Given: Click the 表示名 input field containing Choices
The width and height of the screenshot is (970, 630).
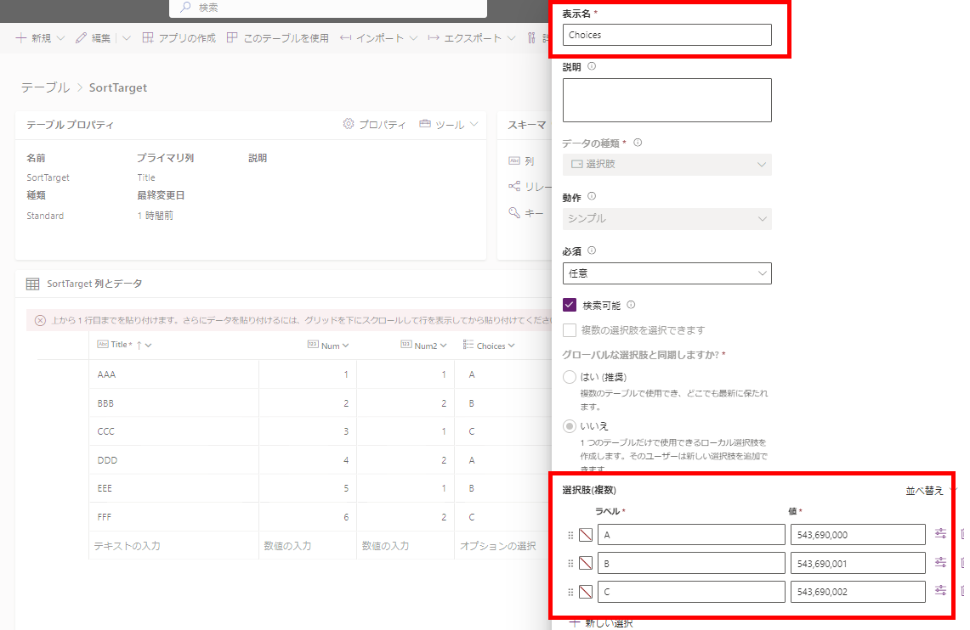Looking at the screenshot, I should tap(667, 35).
